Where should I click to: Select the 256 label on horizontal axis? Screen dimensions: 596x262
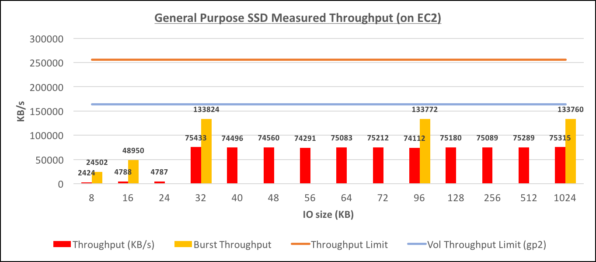pyautogui.click(x=492, y=198)
